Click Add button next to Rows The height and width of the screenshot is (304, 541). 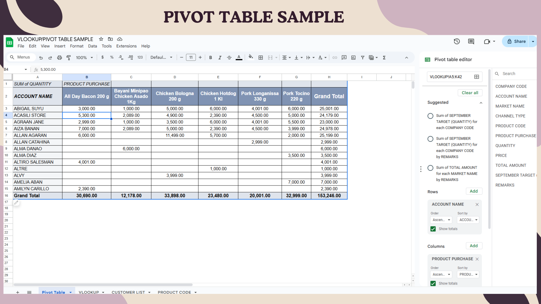pos(474,191)
